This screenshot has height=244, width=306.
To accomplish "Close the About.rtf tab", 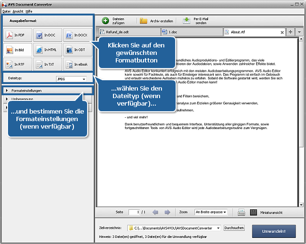I will [282, 32].
